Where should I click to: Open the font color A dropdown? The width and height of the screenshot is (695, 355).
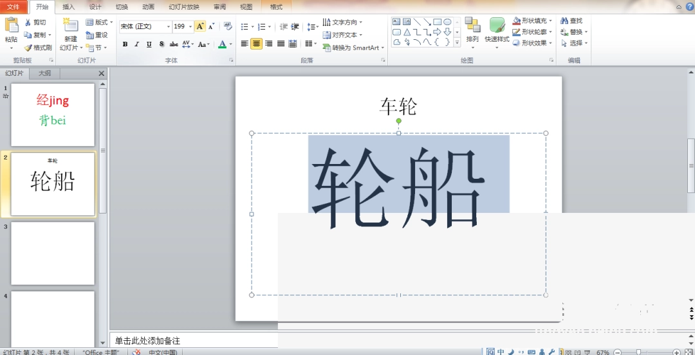230,44
